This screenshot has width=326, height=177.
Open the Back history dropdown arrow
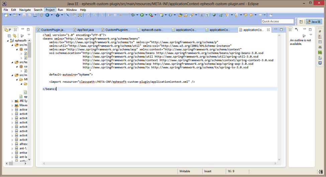(255, 15)
